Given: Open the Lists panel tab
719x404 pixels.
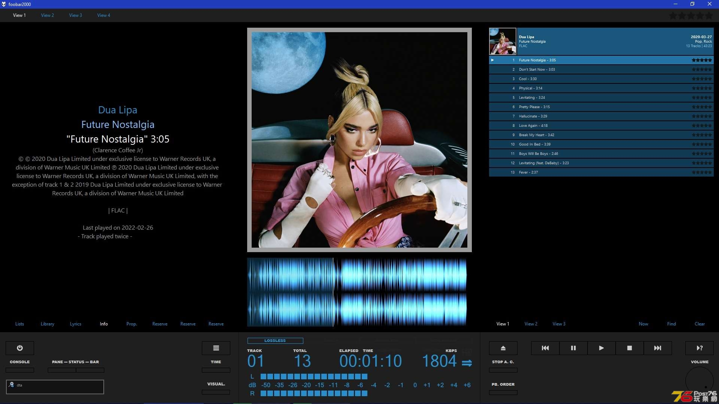Looking at the screenshot, I should point(19,324).
